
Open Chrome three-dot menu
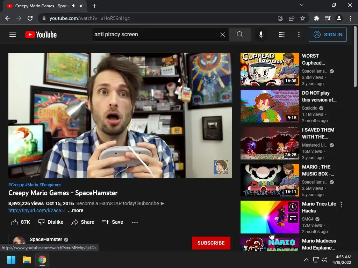coord(350,18)
